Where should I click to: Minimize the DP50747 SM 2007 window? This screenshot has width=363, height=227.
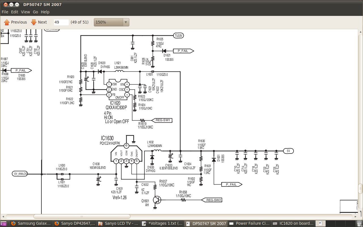click(11, 5)
